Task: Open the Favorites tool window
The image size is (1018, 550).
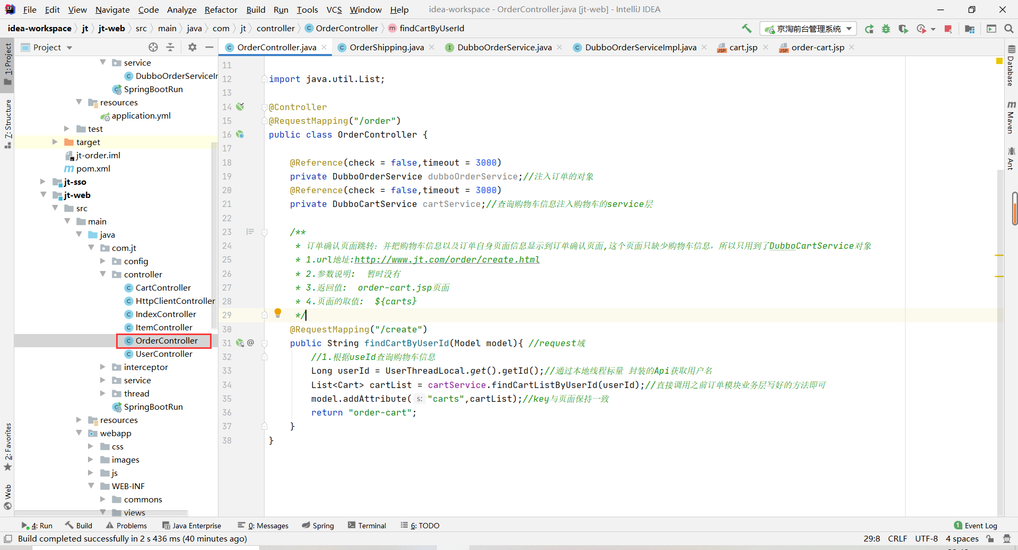Action: pyautogui.click(x=8, y=446)
